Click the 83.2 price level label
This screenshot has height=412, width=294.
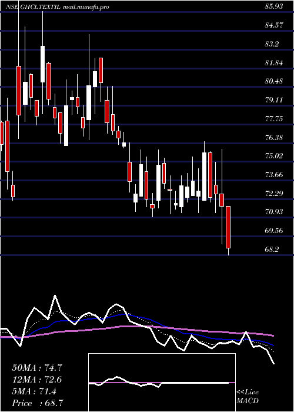[272, 44]
